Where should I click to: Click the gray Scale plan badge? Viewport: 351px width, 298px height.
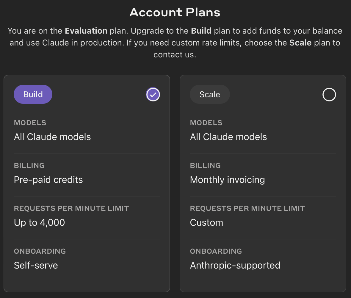pos(210,95)
